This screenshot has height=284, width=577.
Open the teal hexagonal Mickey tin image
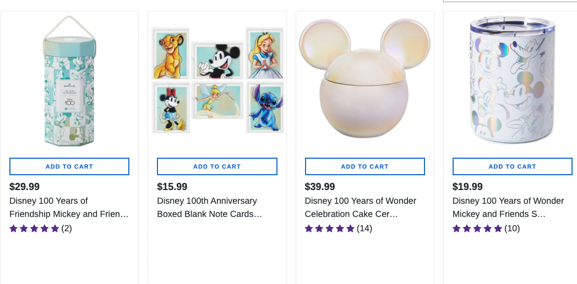click(x=69, y=82)
